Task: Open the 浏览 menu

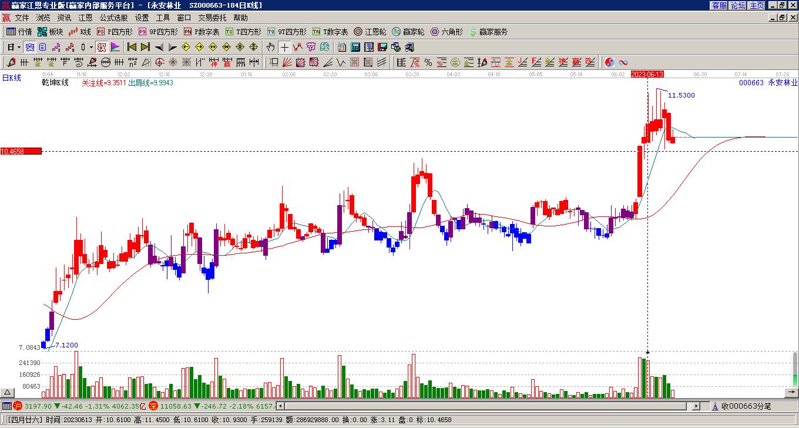Action: click(43, 18)
